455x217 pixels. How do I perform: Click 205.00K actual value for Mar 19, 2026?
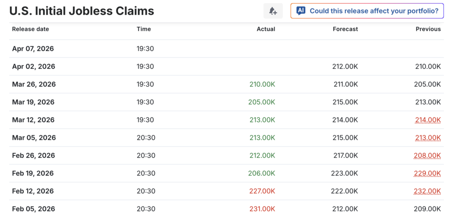coord(262,102)
